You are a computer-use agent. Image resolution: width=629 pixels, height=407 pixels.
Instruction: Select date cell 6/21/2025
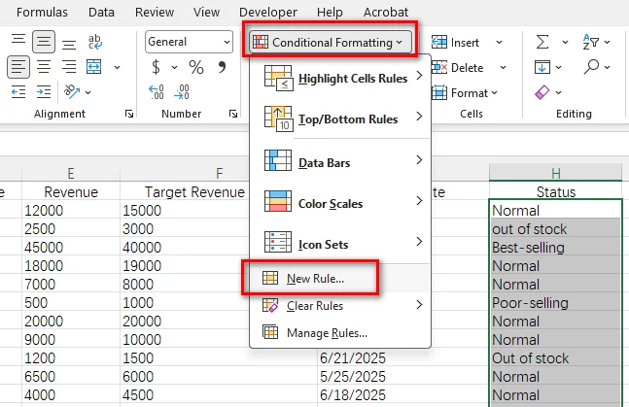pyautogui.click(x=402, y=358)
